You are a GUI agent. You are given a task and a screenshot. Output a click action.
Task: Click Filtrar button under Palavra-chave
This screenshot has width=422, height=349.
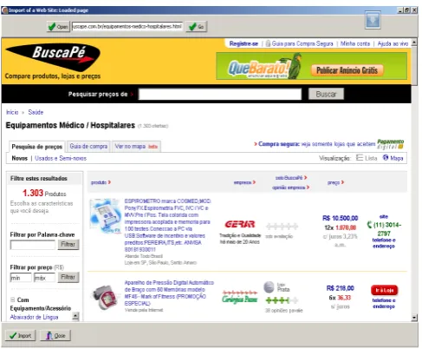(68, 245)
